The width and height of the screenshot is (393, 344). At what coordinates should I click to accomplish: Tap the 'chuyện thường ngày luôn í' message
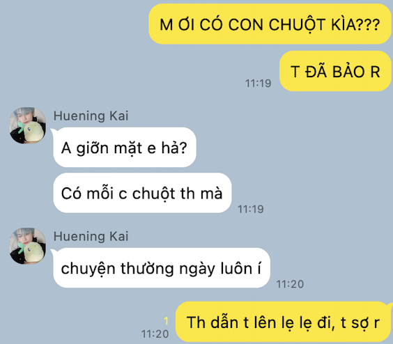coord(162,268)
